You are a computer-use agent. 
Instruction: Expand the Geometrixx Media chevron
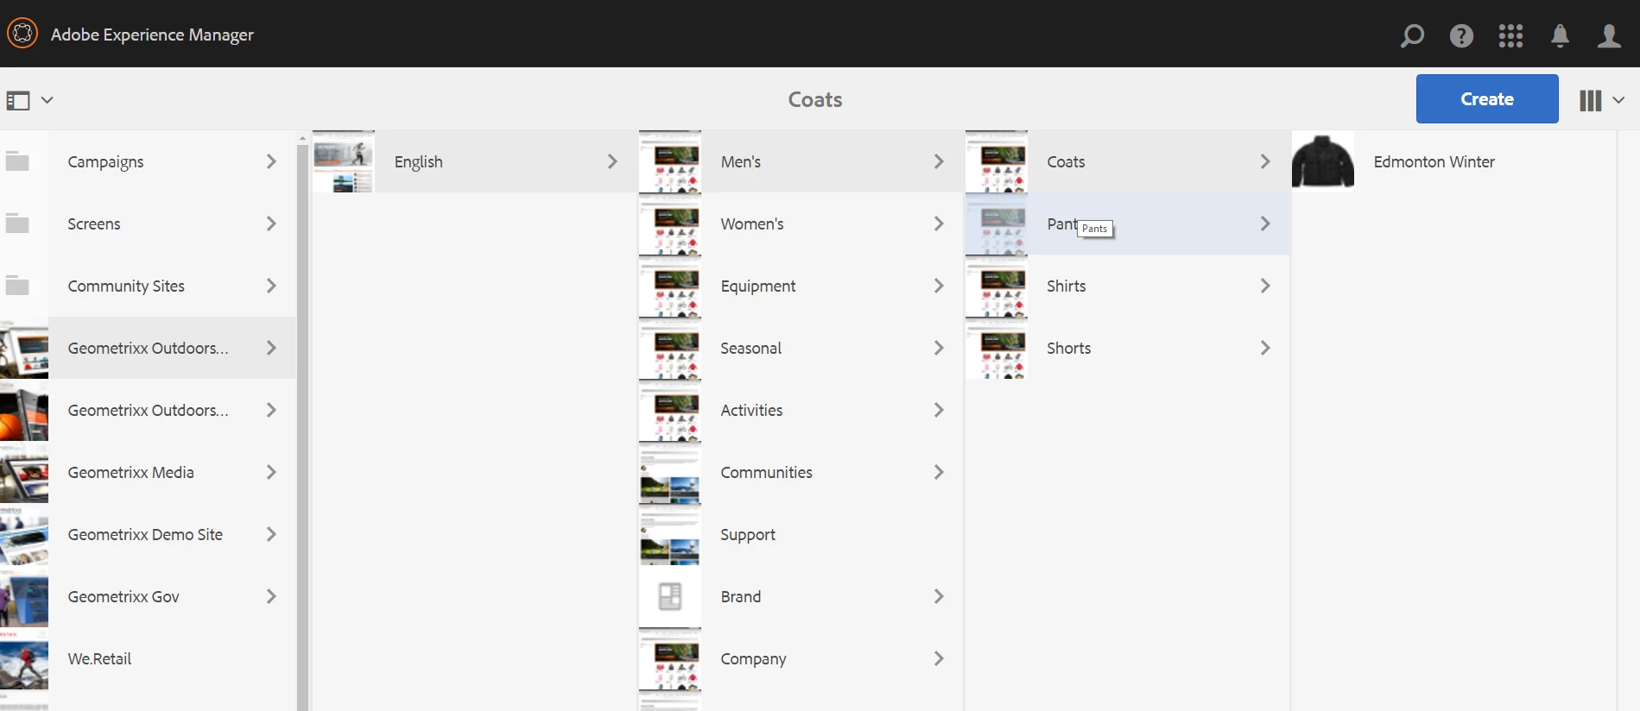(271, 472)
